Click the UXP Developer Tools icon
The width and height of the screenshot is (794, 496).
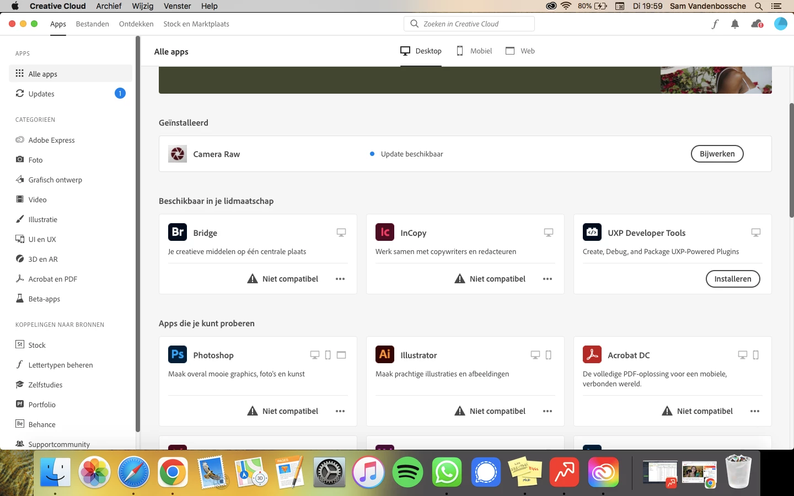pyautogui.click(x=592, y=233)
